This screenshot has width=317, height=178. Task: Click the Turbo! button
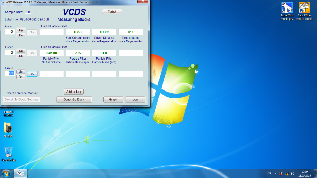(112, 12)
